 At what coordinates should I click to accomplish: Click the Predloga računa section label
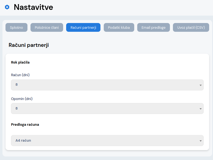click(25, 124)
